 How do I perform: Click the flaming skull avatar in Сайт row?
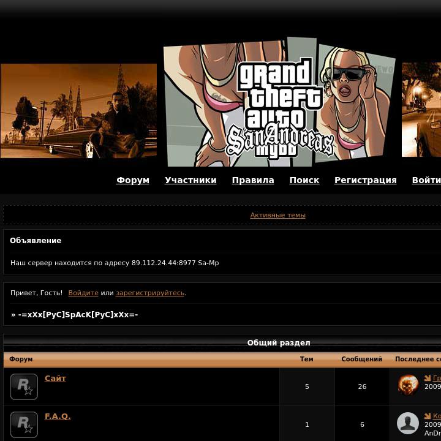pos(408,385)
